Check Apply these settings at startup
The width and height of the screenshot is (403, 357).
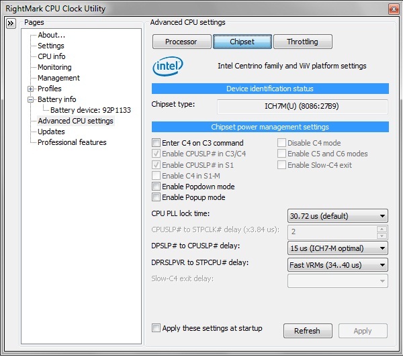(156, 328)
